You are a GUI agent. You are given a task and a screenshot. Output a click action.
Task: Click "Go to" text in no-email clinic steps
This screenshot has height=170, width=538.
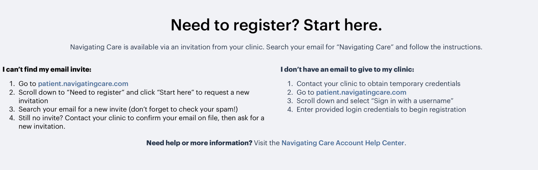pyautogui.click(x=305, y=92)
